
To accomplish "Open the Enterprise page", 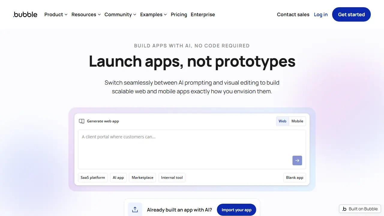I will click(203, 14).
